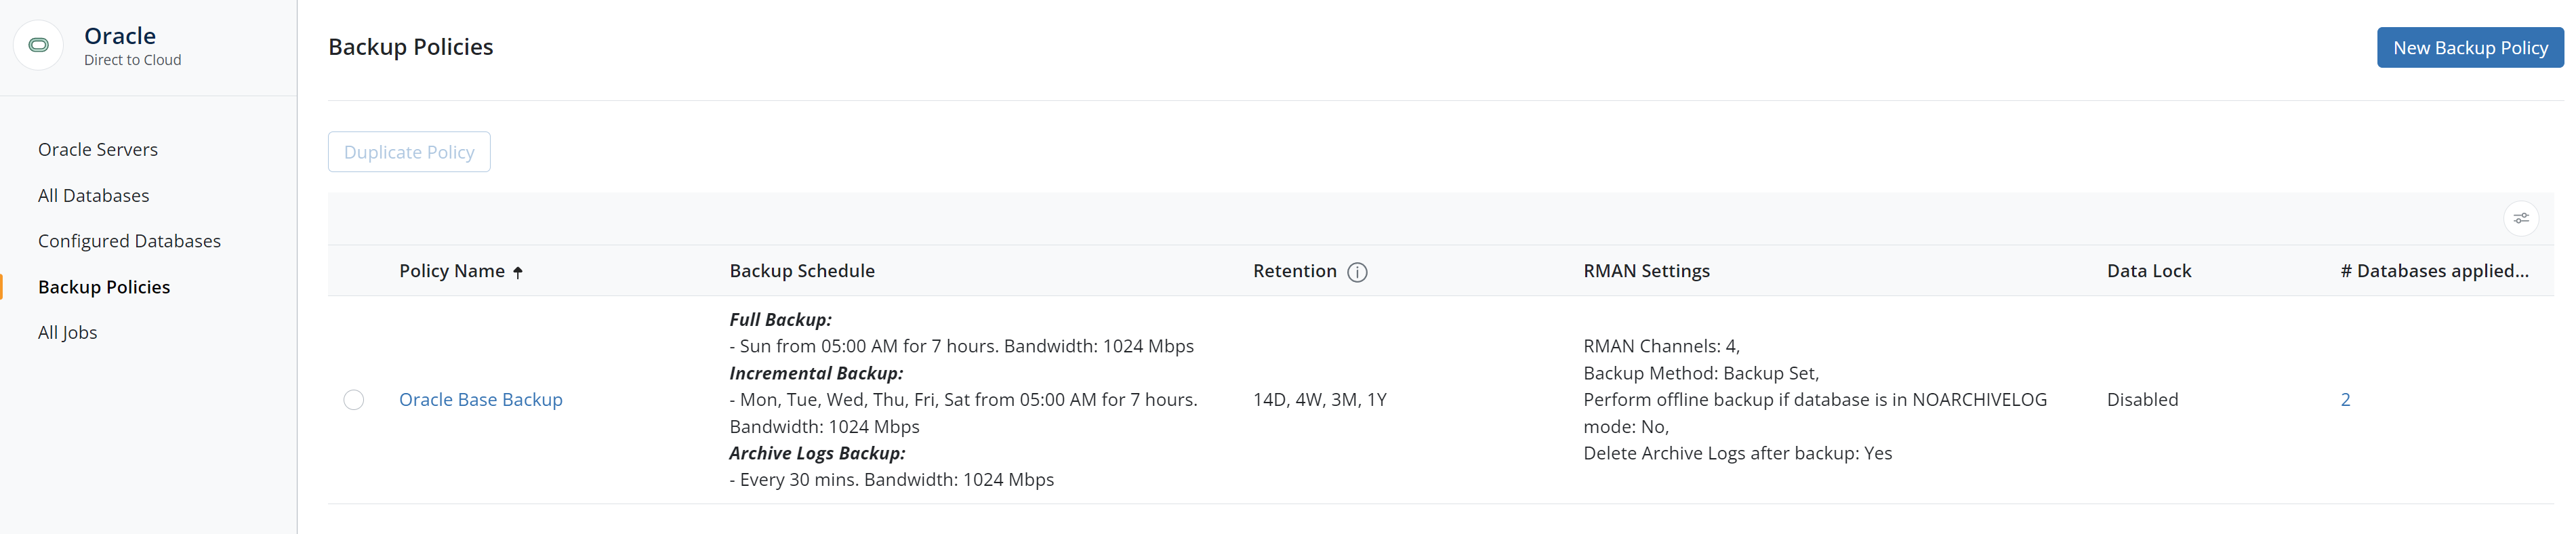
Task: Click the RMAN Settings column header
Action: [1646, 271]
